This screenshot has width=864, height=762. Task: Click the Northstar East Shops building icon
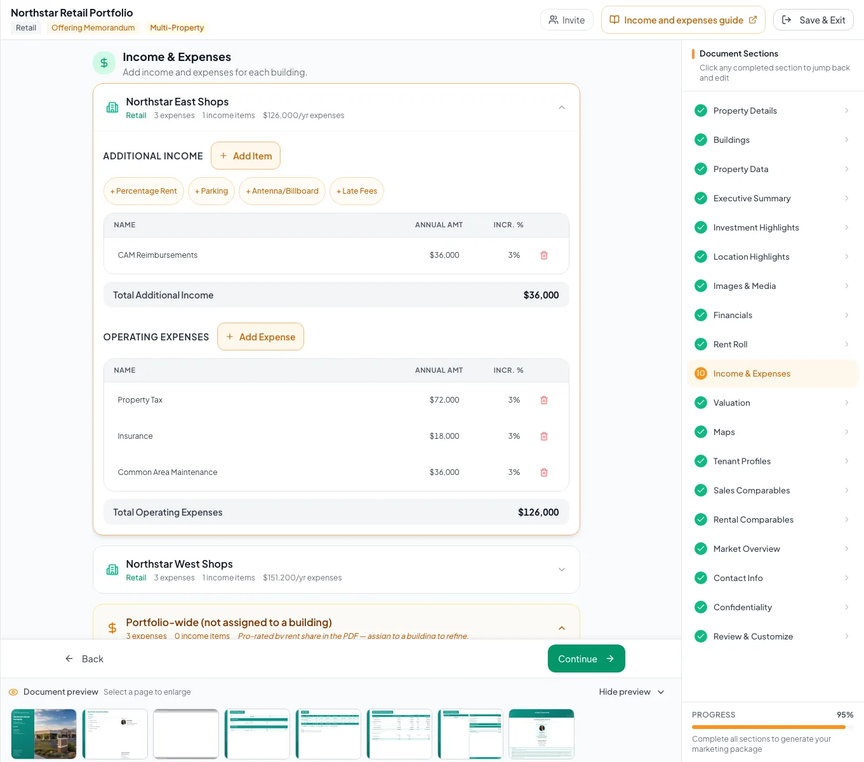tap(112, 107)
